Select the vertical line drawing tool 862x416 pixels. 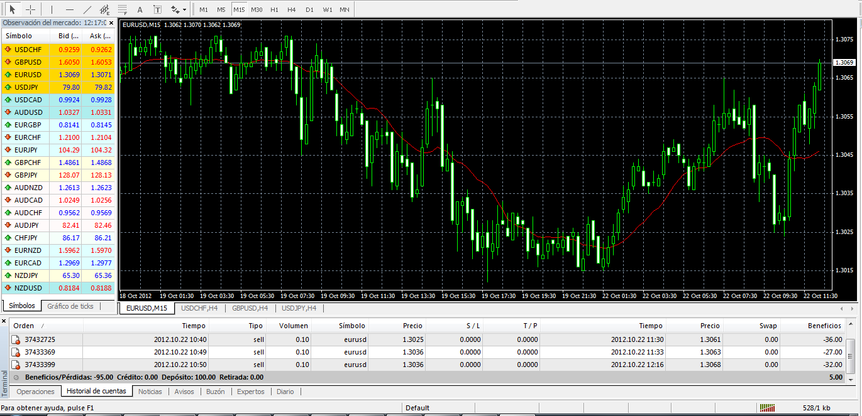(52, 9)
